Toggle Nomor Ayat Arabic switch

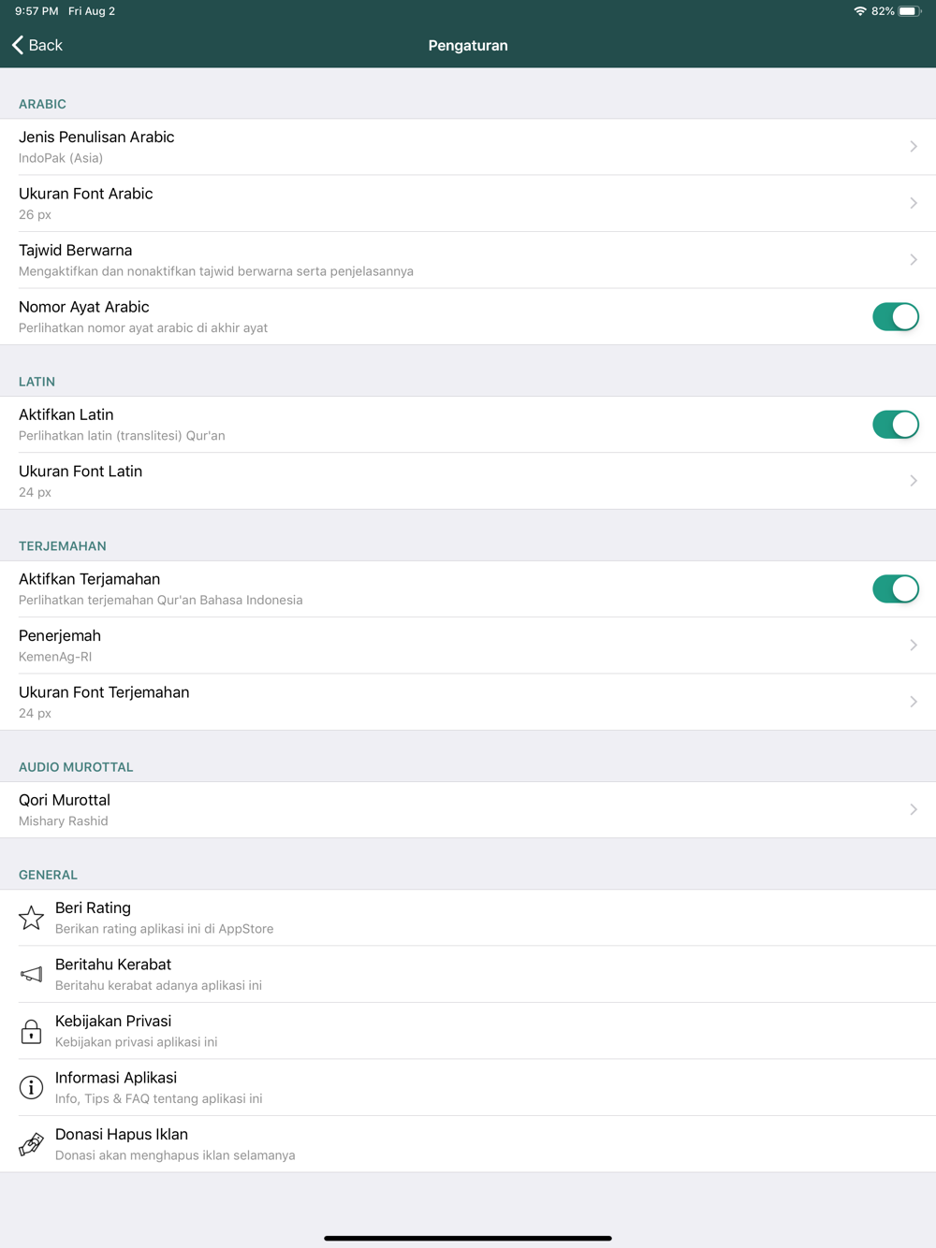pyautogui.click(x=895, y=316)
